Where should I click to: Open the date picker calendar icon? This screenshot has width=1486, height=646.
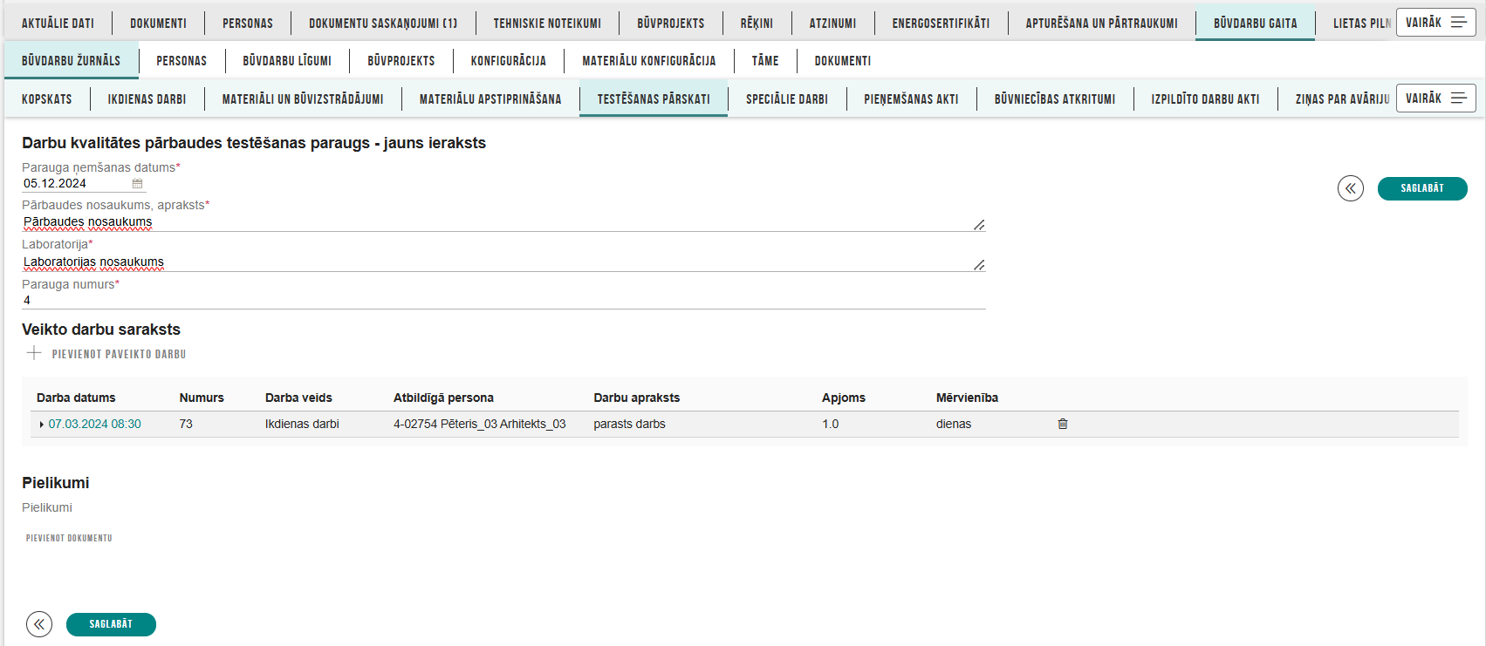pyautogui.click(x=137, y=184)
